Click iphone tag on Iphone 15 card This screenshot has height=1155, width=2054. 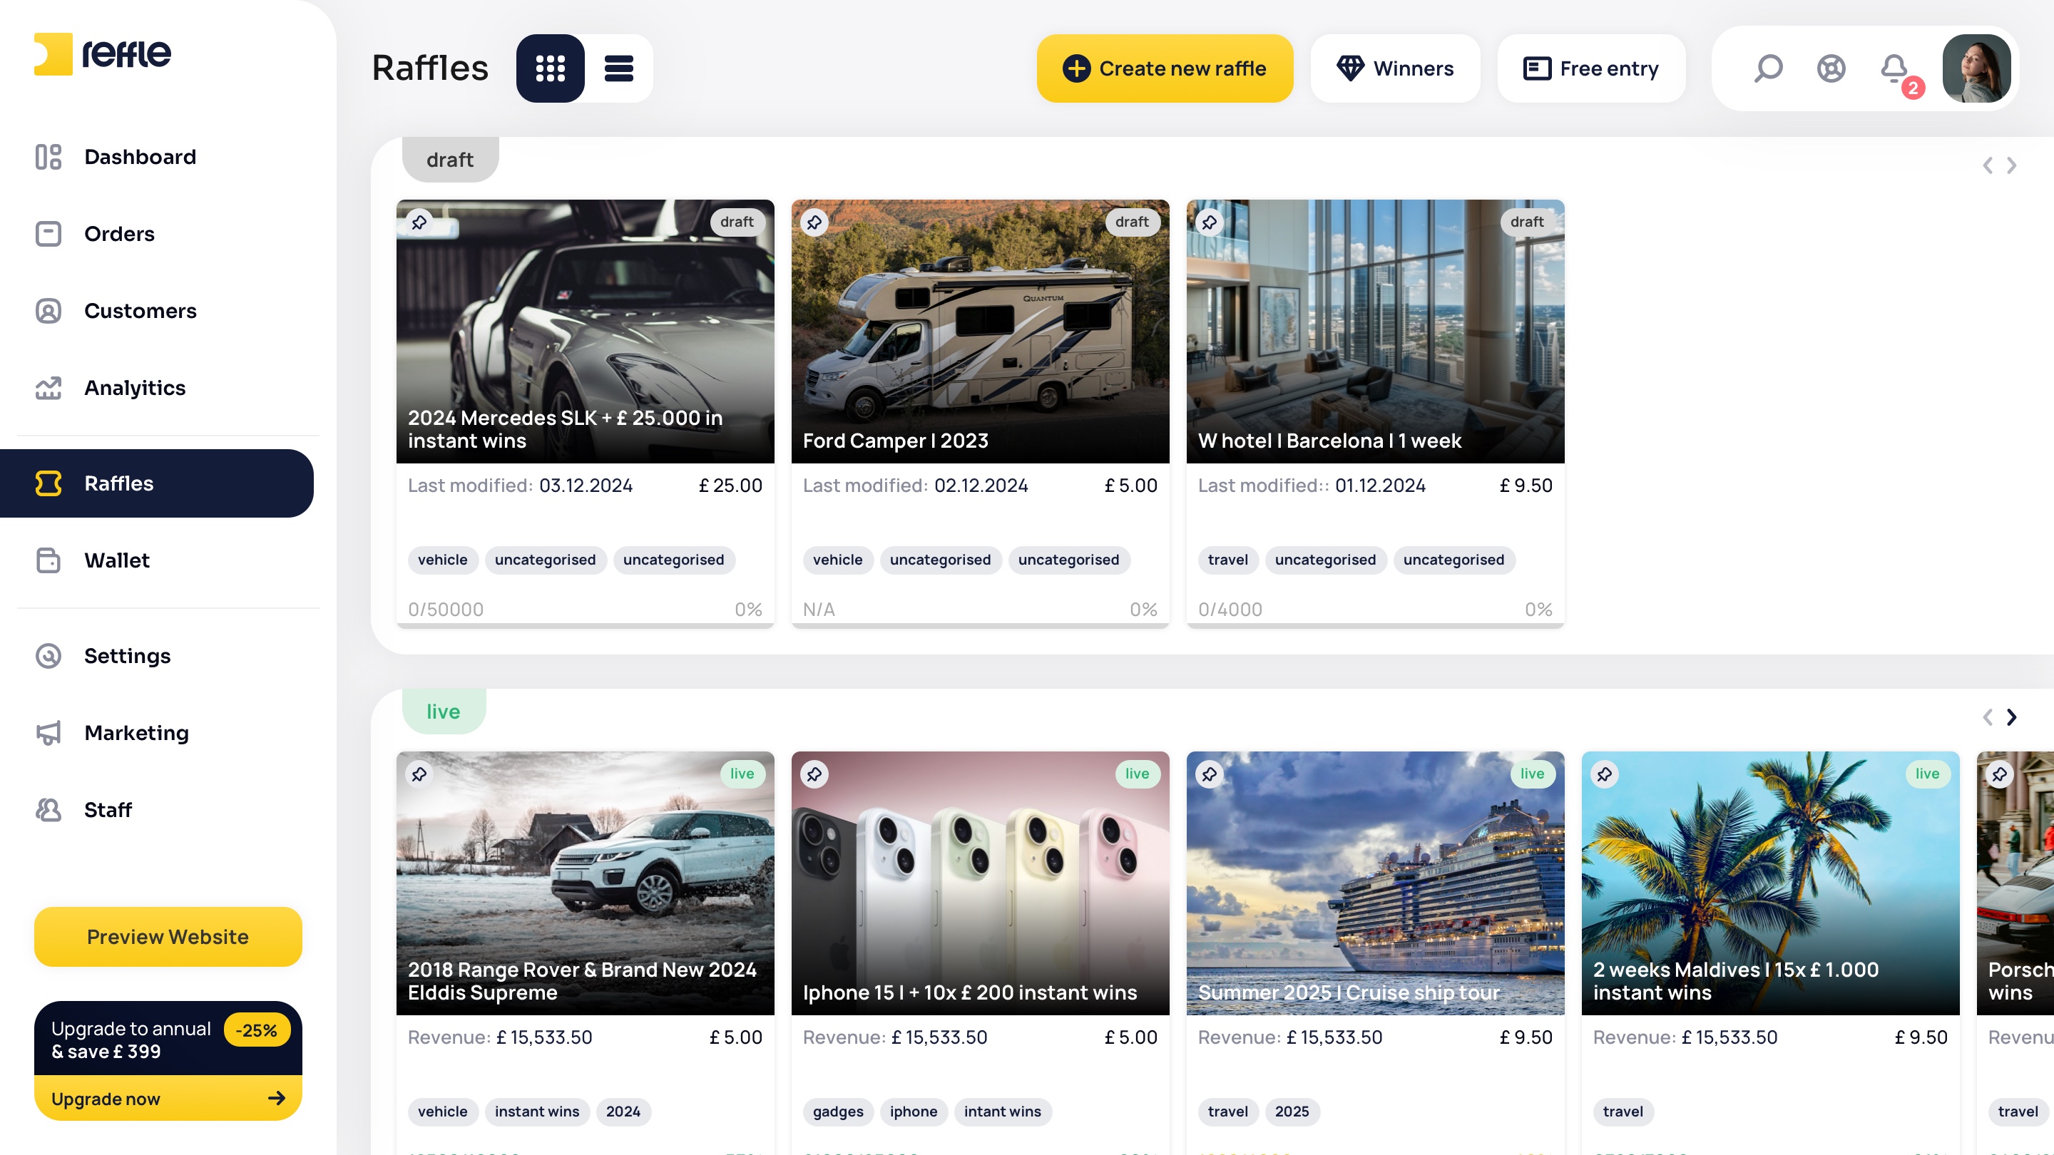(914, 1112)
